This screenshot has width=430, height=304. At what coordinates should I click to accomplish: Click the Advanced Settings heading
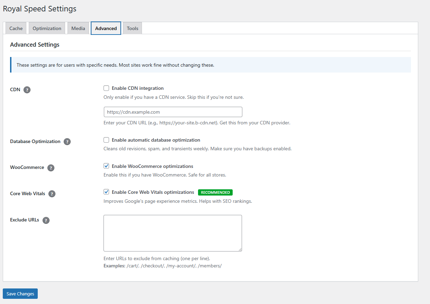coord(35,45)
